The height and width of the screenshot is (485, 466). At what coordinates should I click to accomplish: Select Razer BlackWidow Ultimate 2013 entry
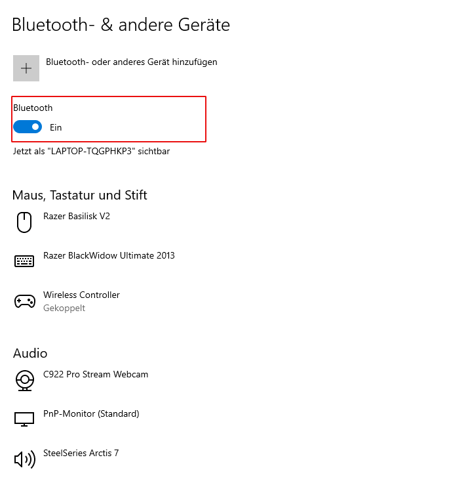[x=109, y=255]
